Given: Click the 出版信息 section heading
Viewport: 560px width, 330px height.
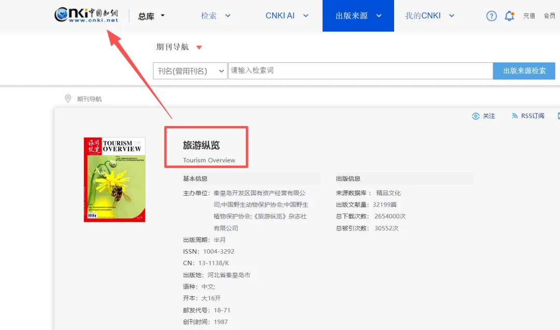Looking at the screenshot, I should (x=348, y=178).
